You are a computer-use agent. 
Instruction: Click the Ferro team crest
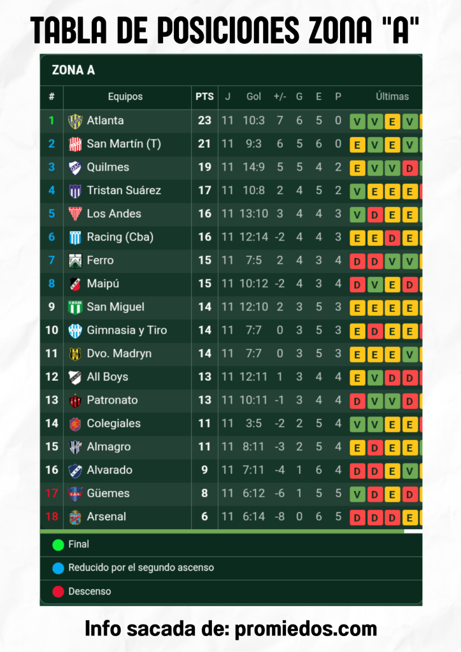coord(75,260)
